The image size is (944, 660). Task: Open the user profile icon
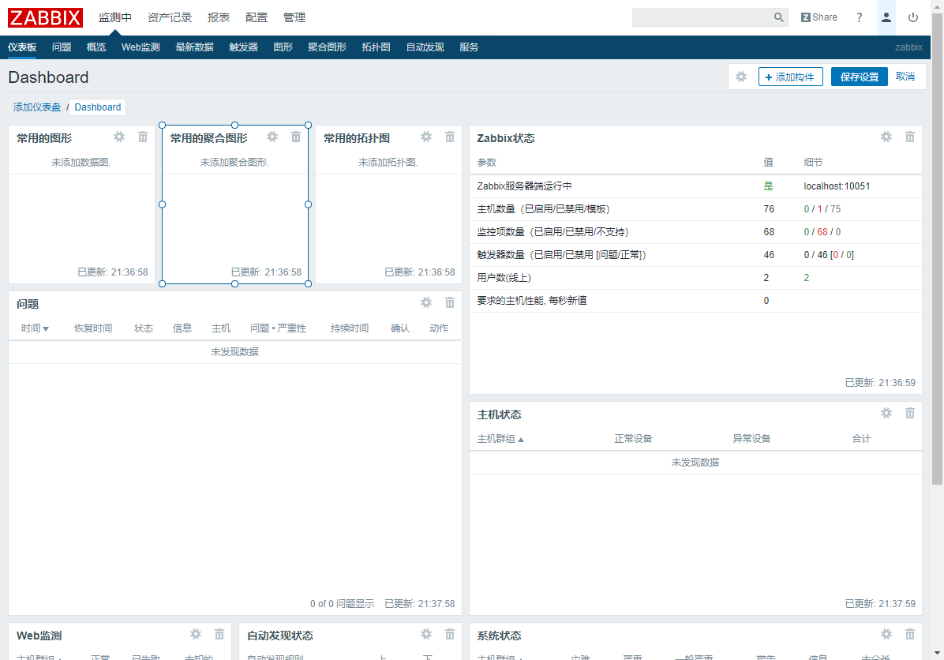point(886,17)
